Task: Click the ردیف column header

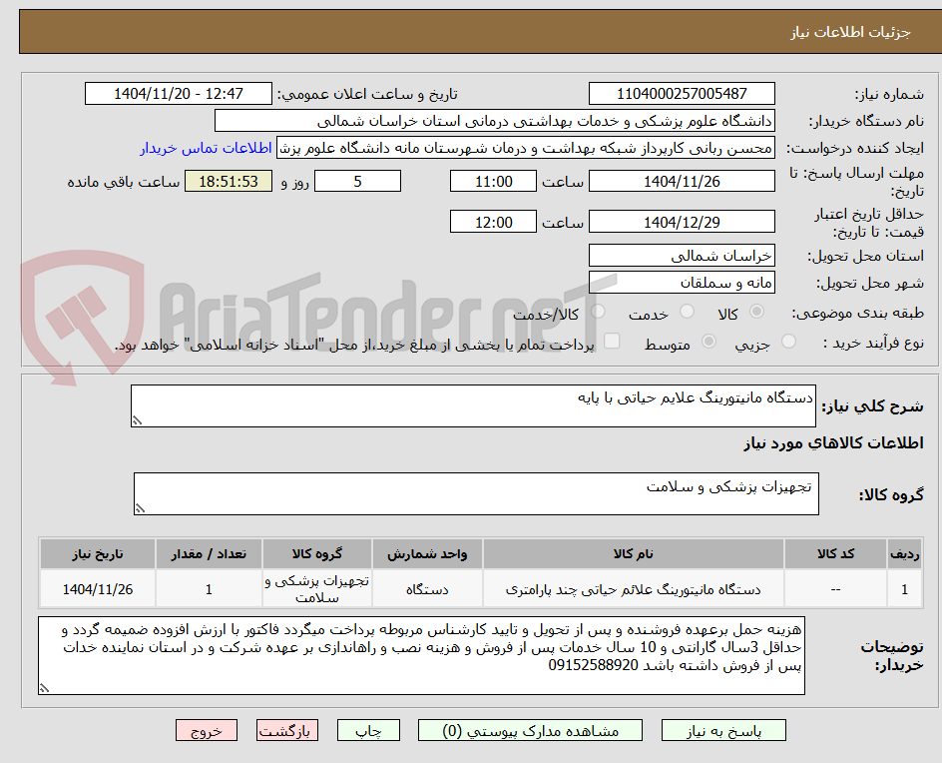Action: click(x=905, y=553)
